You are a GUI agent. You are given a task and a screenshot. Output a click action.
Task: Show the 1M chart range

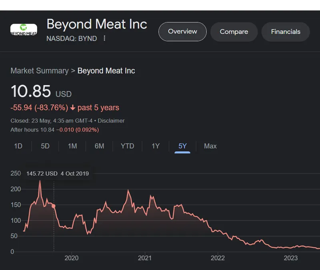pos(72,146)
